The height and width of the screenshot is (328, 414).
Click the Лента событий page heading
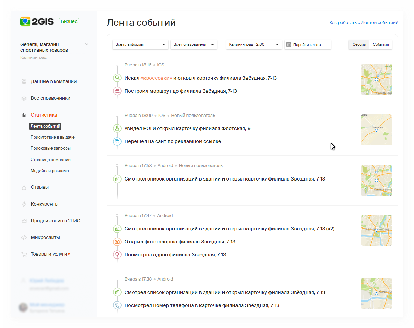point(141,23)
